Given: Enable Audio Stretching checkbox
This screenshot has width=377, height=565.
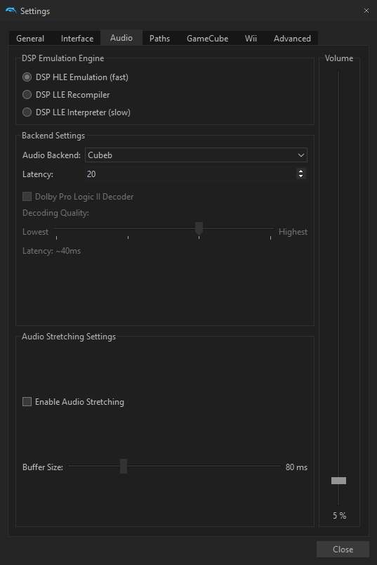Looking at the screenshot, I should coord(27,402).
